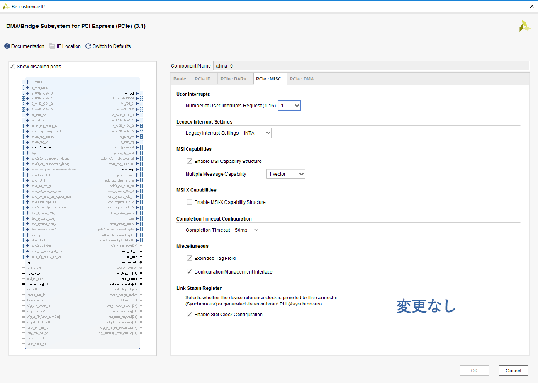Disable the Extended Tag Field checkbox
Image resolution: width=538 pixels, height=383 pixels.
(190, 258)
